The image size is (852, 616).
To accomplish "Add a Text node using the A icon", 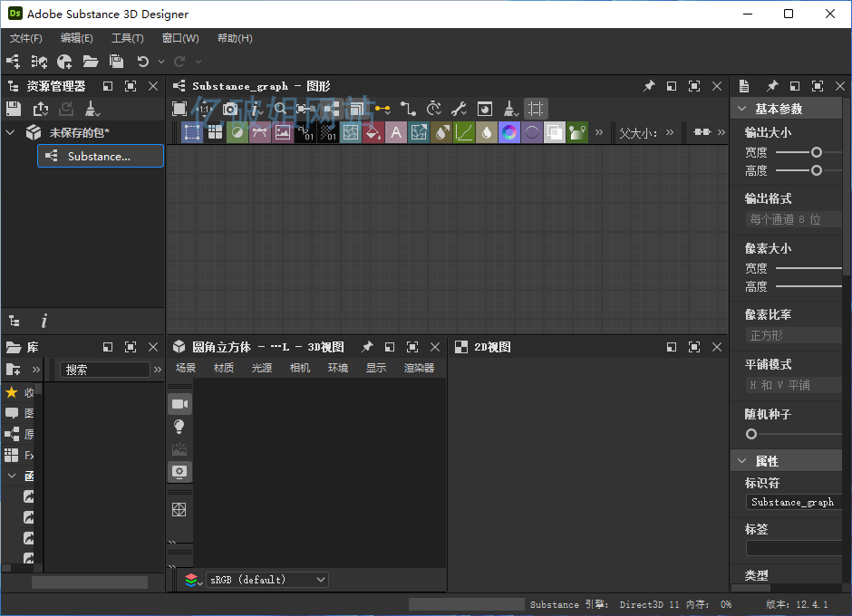I will [x=396, y=132].
